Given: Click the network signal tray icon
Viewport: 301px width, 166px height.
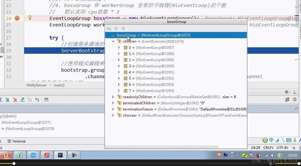Looking at the screenshot, I should tap(266, 155).
